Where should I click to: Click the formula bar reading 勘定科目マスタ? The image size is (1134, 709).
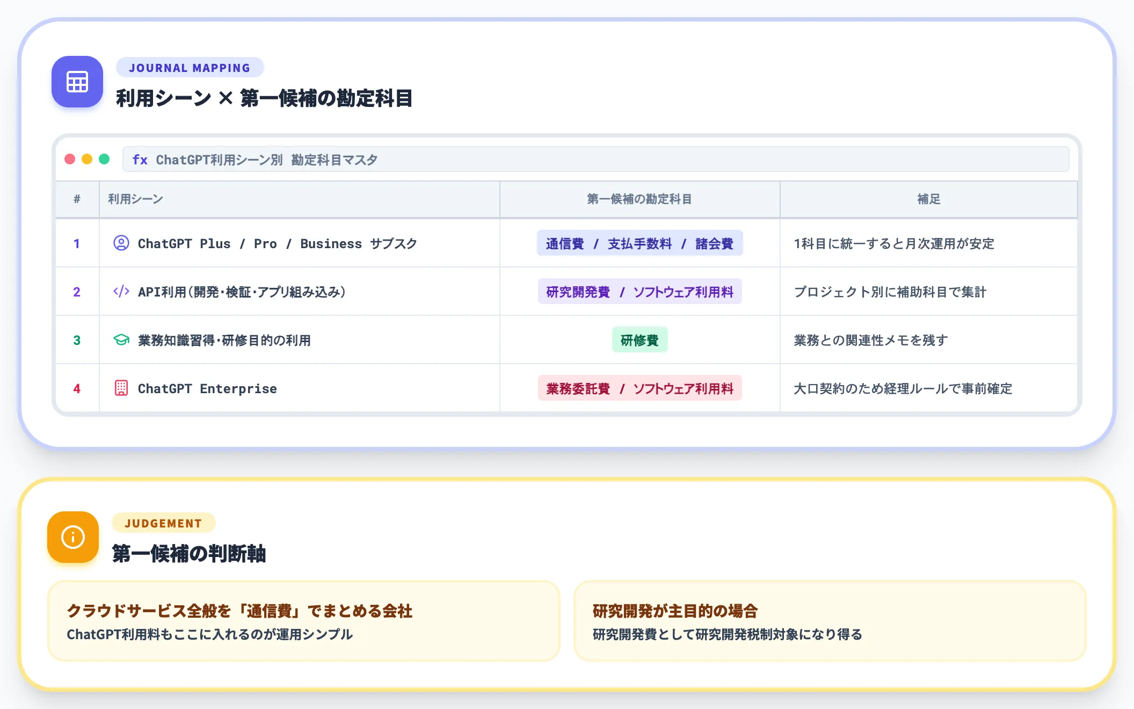coord(595,160)
